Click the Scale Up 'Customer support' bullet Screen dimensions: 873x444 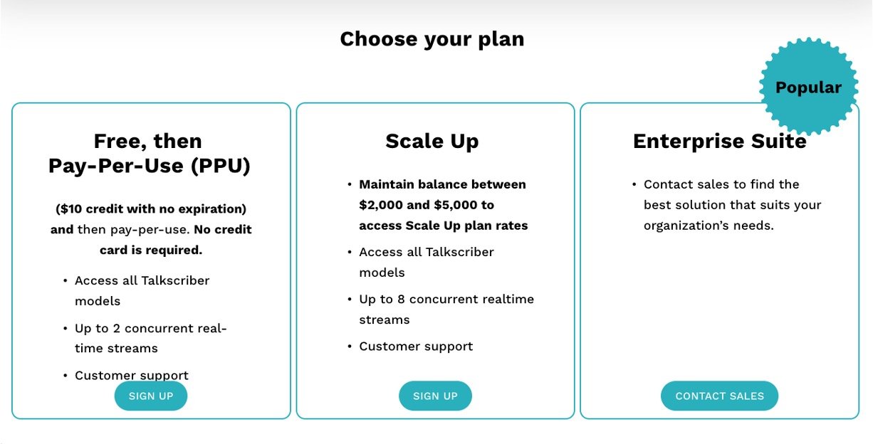click(416, 347)
